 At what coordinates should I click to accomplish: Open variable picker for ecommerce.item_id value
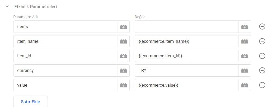pyautogui.click(x=245, y=56)
